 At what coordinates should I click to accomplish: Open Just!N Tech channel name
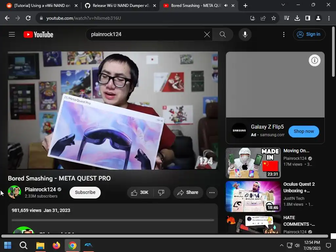point(294,199)
